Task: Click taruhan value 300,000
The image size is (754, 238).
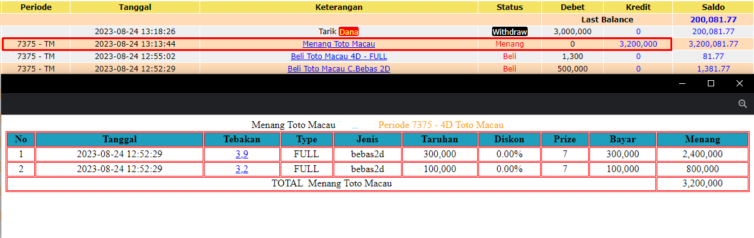Action: click(x=439, y=154)
